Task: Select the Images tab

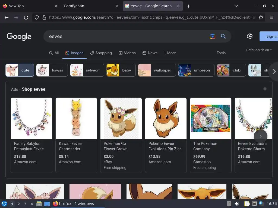Action: click(74, 53)
